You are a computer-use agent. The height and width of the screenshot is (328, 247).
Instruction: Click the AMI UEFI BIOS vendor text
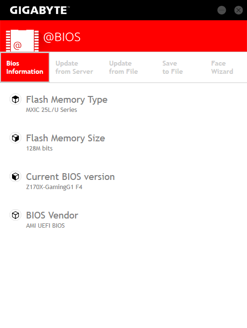point(45,226)
